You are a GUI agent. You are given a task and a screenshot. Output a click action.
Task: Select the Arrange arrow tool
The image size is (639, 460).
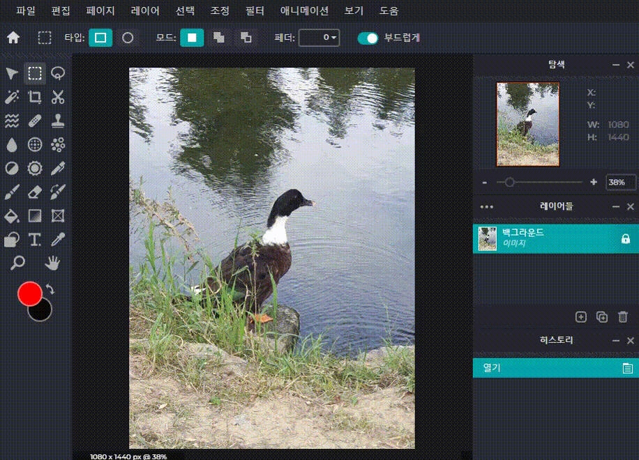point(12,73)
